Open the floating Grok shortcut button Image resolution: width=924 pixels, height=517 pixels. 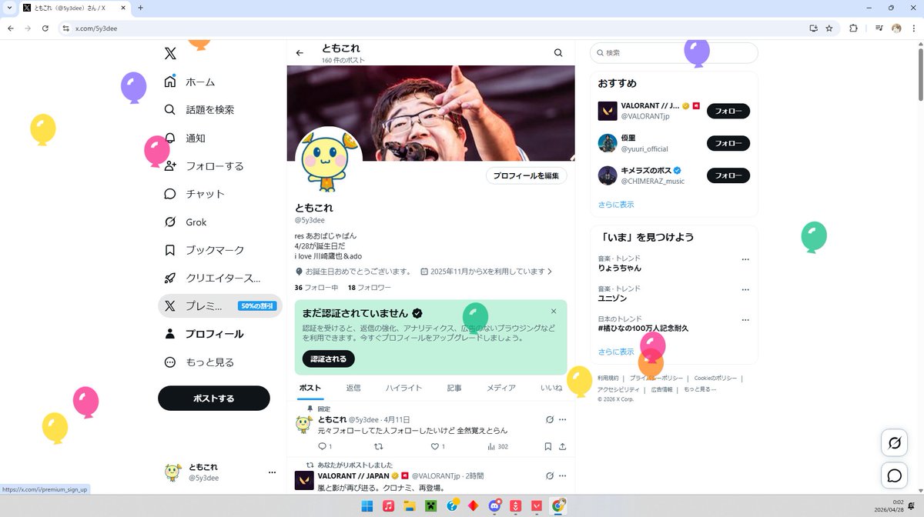coord(893,443)
